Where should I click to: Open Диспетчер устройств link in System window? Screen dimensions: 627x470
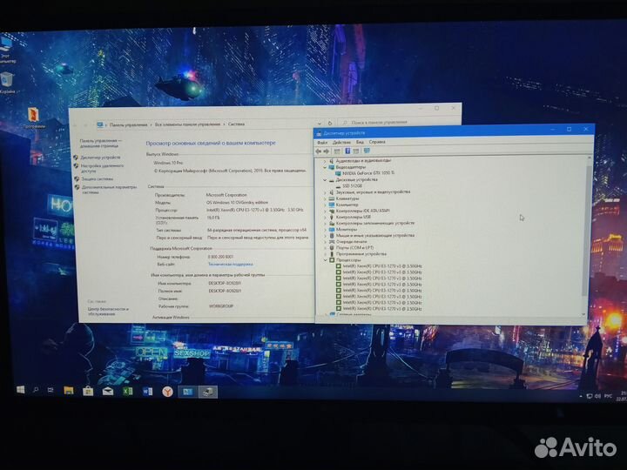(100, 158)
